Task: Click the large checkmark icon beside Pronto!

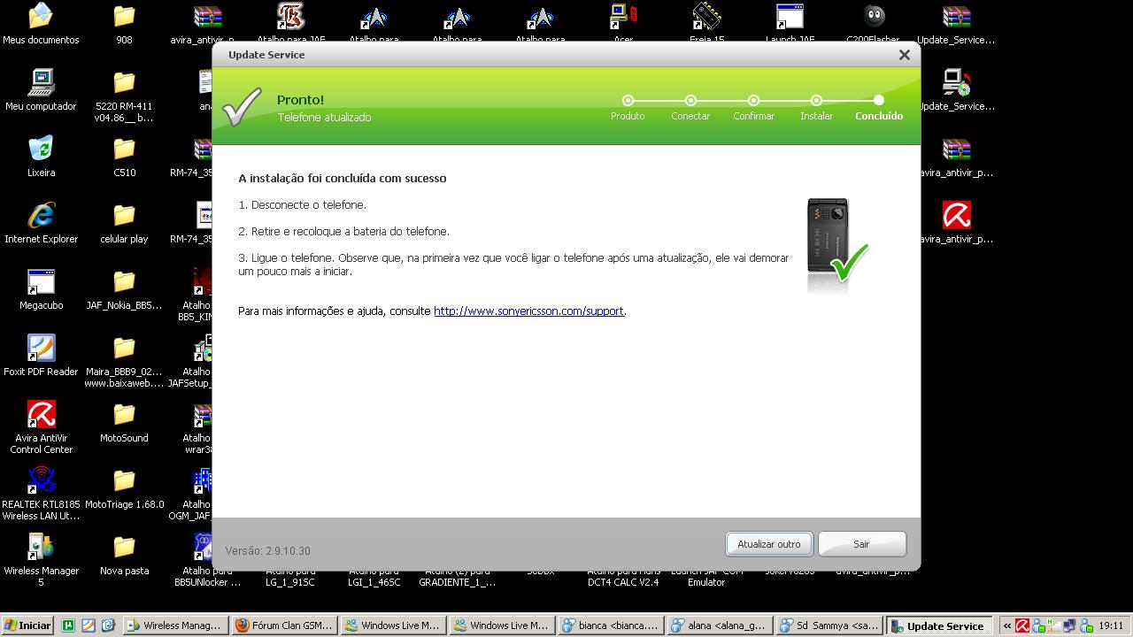Action: point(242,107)
